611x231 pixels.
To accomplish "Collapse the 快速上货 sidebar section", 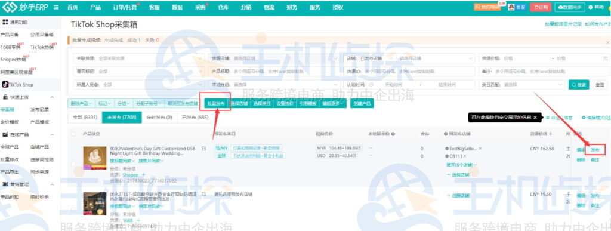I will tap(53, 97).
